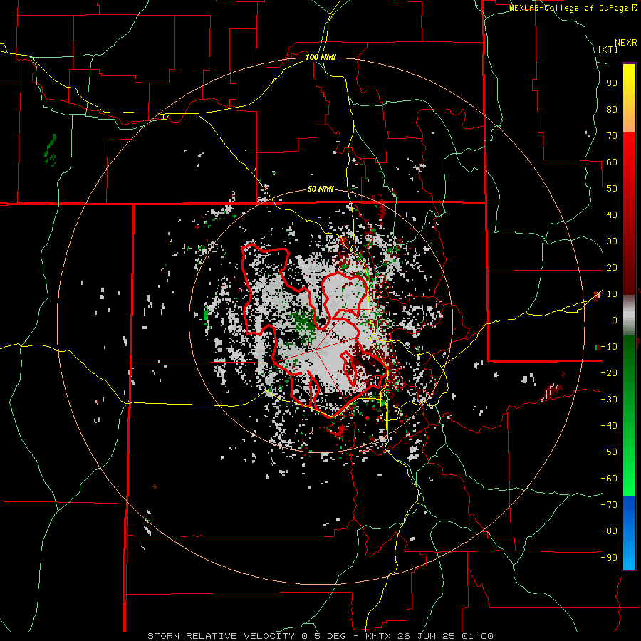The image size is (641, 641).
Task: Select the 60 value on the velocity scale
Action: [612, 162]
